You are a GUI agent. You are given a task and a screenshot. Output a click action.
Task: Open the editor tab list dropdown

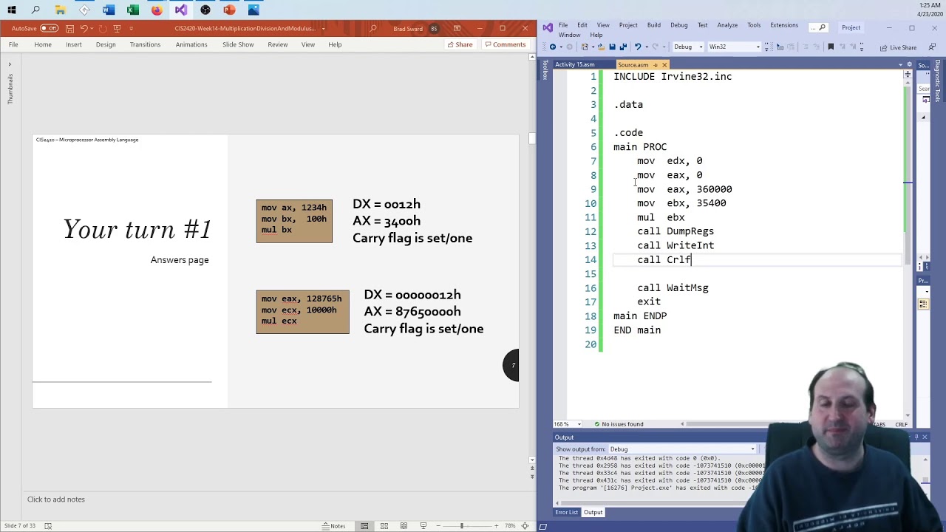point(901,65)
